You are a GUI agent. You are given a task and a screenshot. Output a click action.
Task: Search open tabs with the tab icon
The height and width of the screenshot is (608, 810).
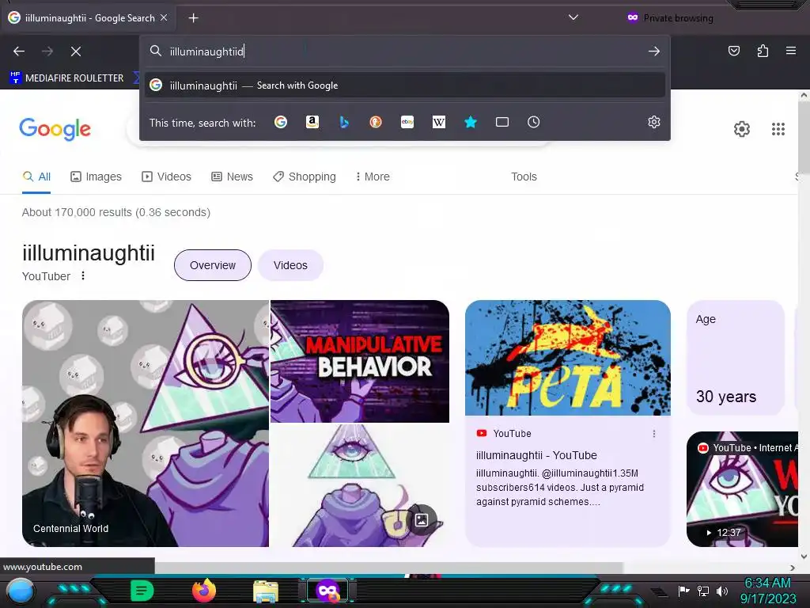[x=502, y=122]
